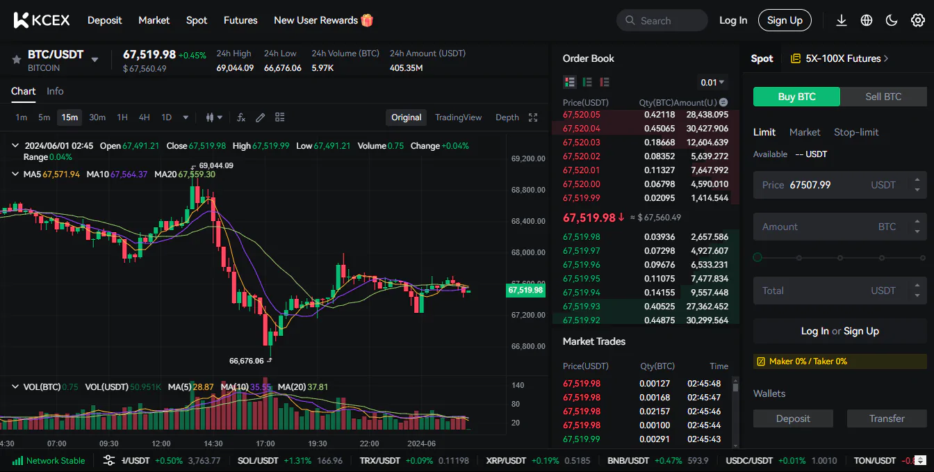
Task: Switch to the Chart tab
Action: (x=23, y=91)
